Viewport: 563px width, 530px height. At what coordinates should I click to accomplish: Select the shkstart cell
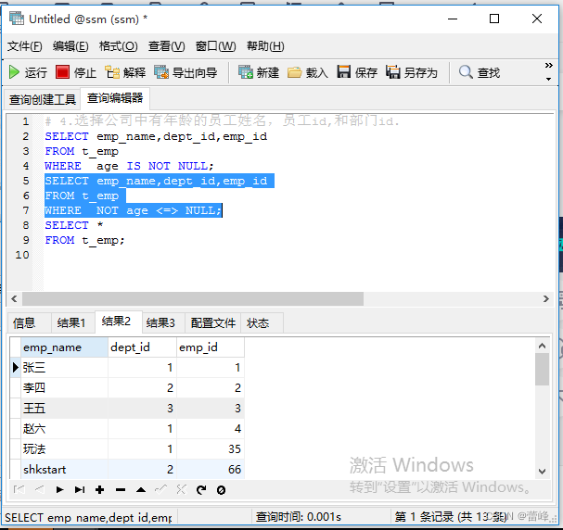64,470
